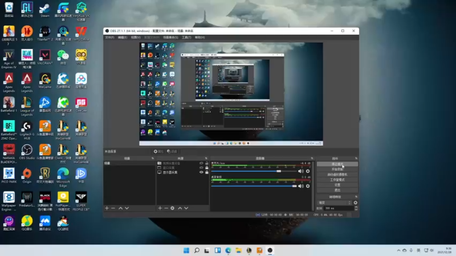The height and width of the screenshot is (256, 456).
Task: Move source down with down chevron
Action: click(186, 208)
